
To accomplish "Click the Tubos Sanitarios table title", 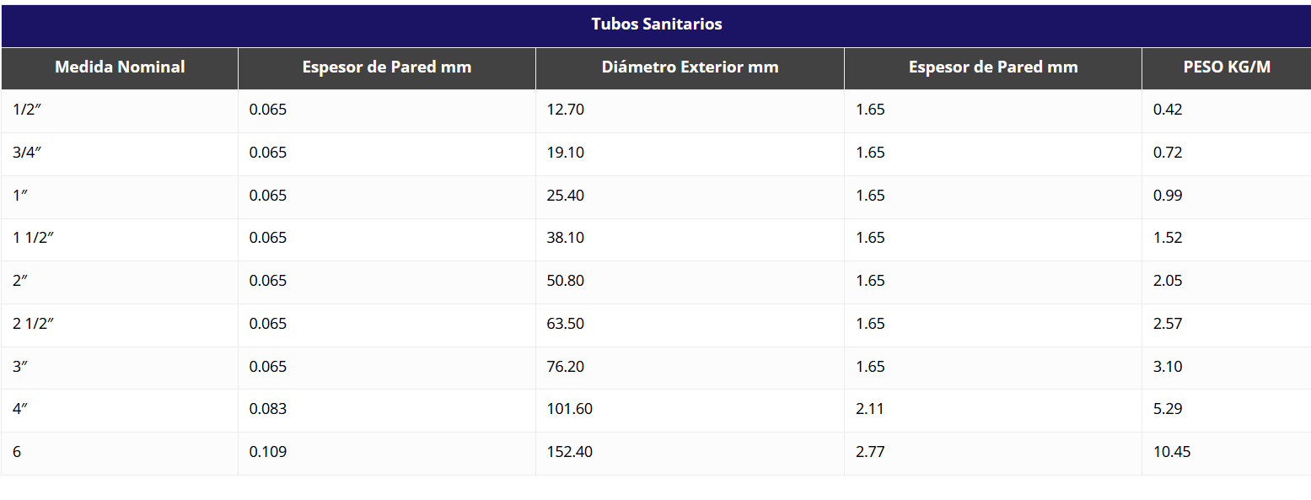I will [656, 24].
